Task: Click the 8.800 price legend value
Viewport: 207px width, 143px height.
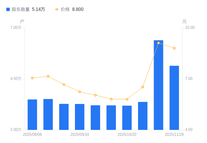Action: 78,9
